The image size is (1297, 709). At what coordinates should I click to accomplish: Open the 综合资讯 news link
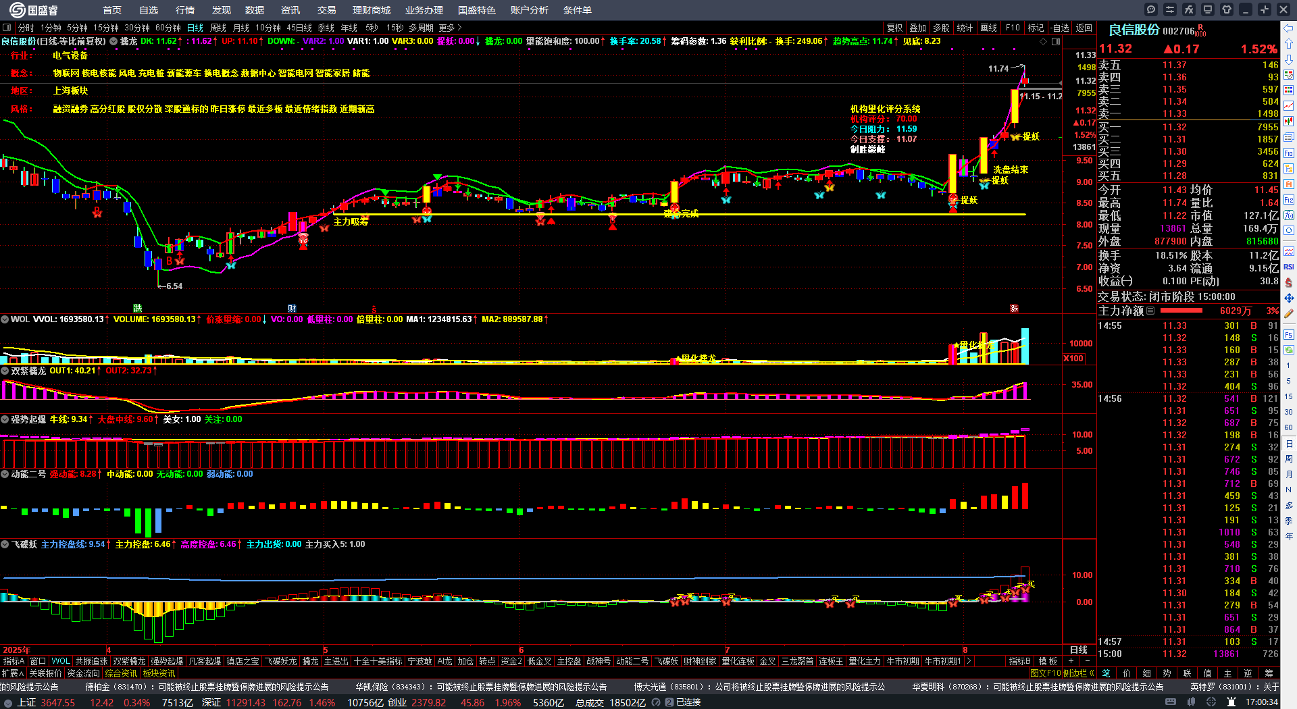pyautogui.click(x=122, y=673)
